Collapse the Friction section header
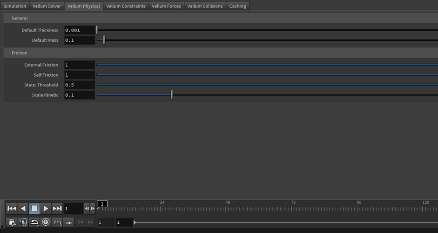Image resolution: width=438 pixels, height=233 pixels. click(x=220, y=53)
